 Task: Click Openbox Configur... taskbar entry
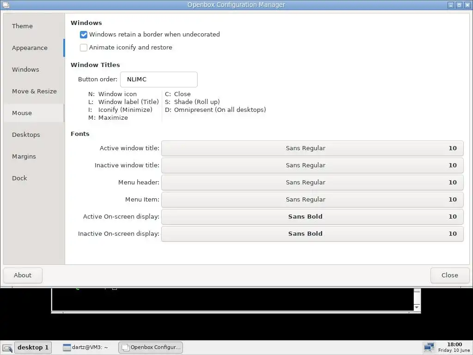151,348
